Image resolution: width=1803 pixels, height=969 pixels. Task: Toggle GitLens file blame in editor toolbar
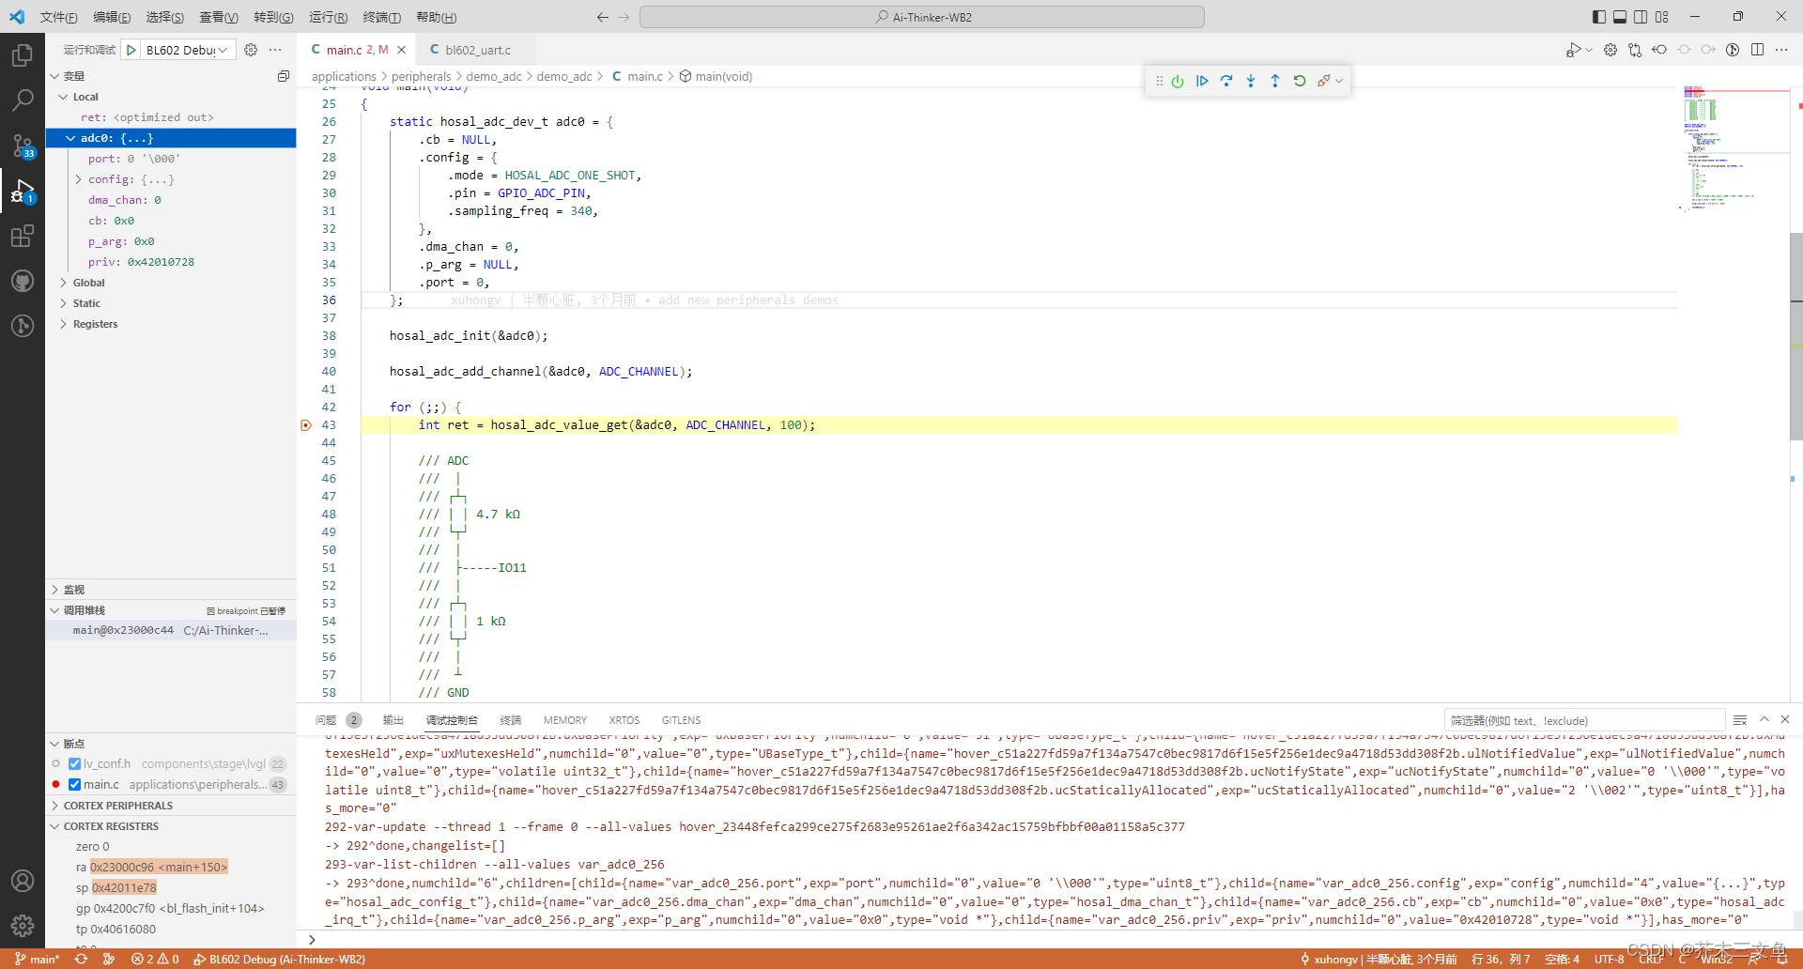[x=1733, y=50]
